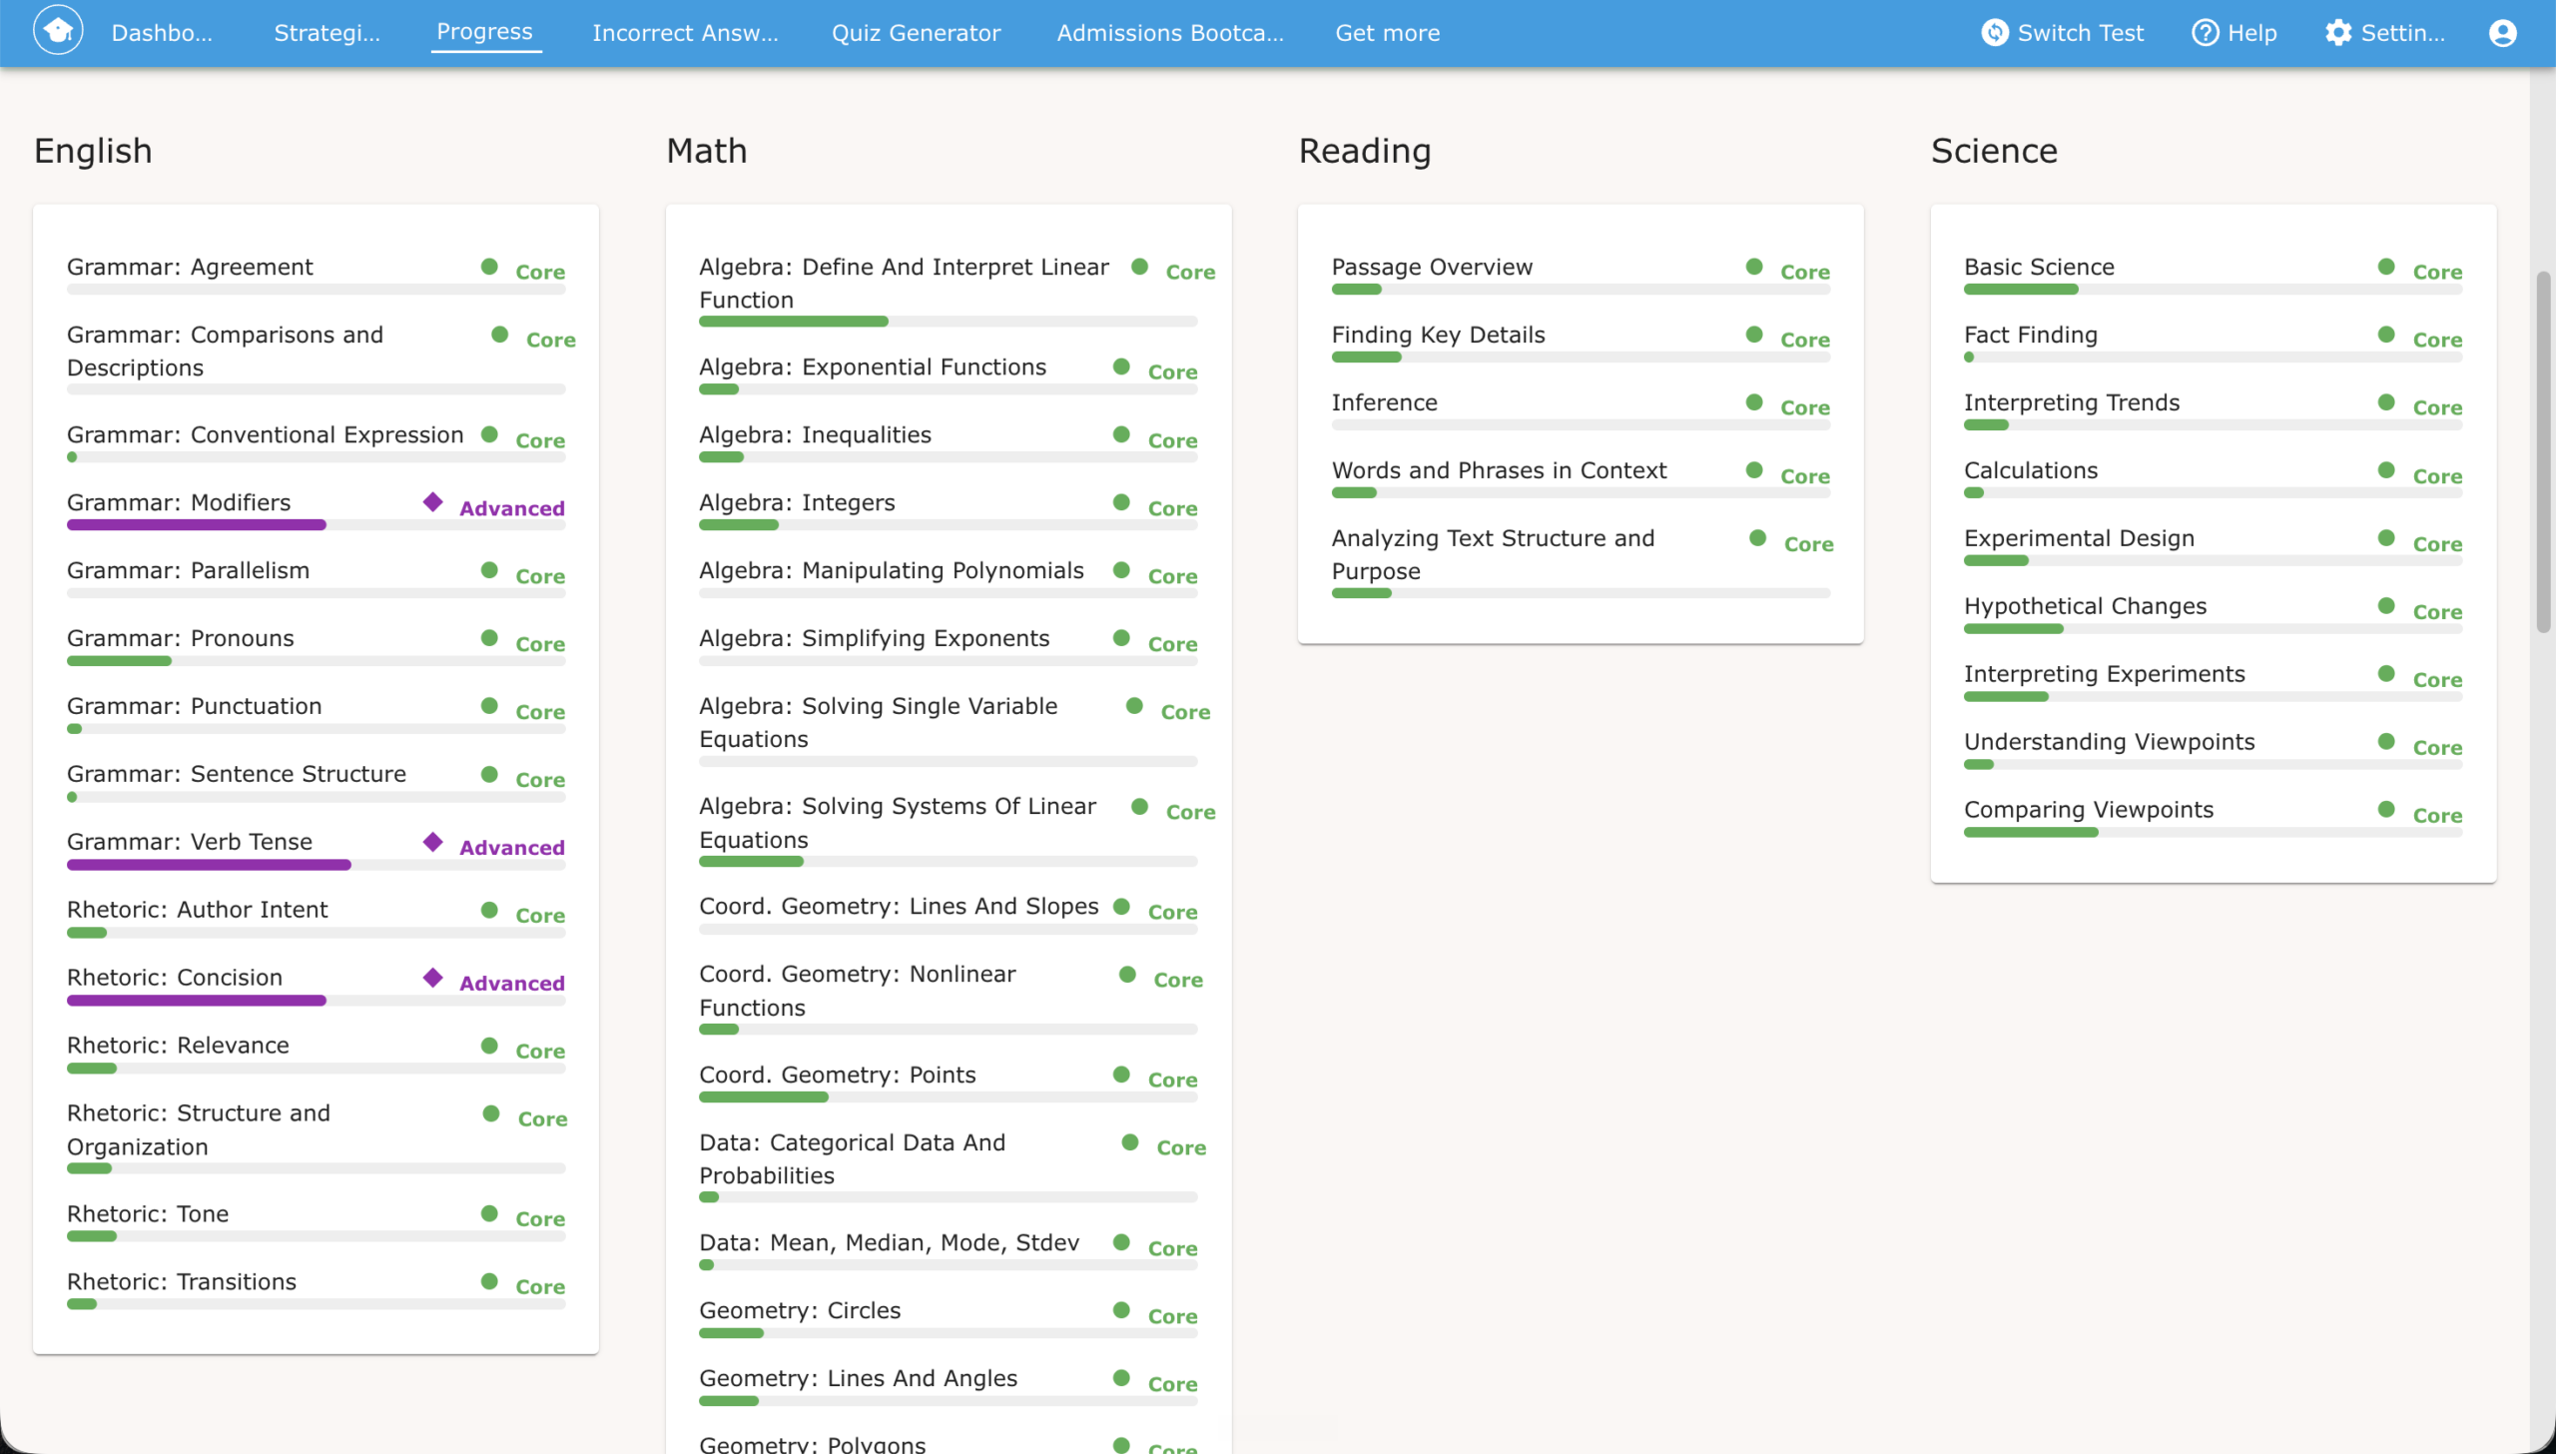Select Rhetoric: Author Intent skill

tap(197, 909)
